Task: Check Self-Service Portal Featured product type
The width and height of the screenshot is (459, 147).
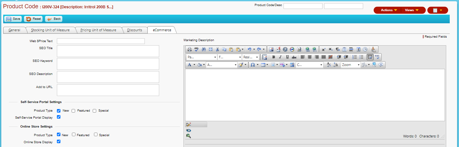Action: point(73,111)
